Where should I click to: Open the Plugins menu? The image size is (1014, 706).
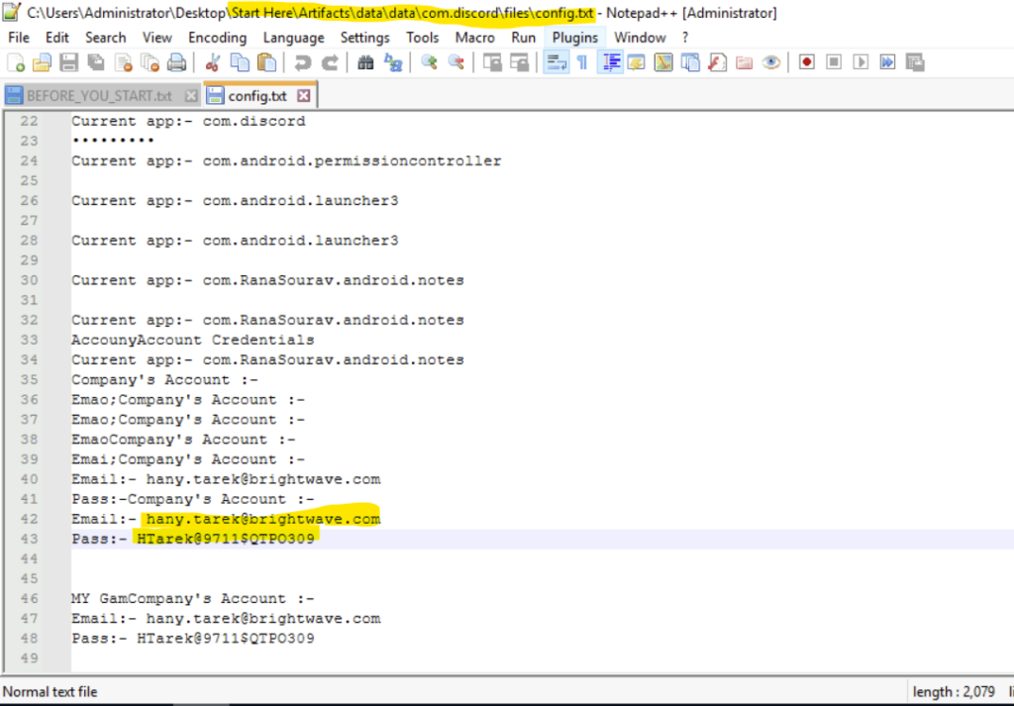[574, 38]
